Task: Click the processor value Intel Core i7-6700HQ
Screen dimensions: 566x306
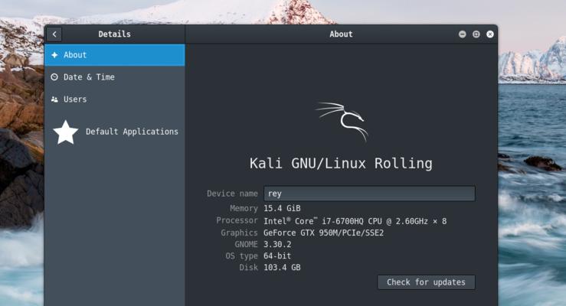Action: [355, 221]
